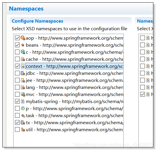Select the 'cache - http://www.springframework.org' row text
156x150 pixels.
click(x=74, y=59)
